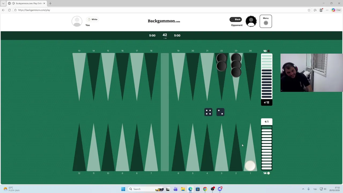This screenshot has width=343, height=193.
Task: Open a new browser tab
Action: coord(50,3)
